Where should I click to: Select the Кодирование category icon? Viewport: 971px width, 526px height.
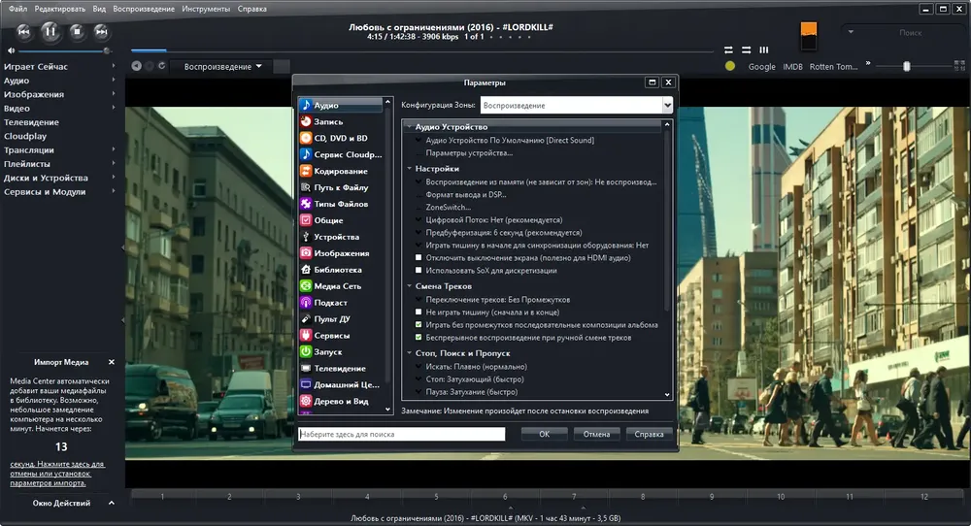(x=305, y=171)
